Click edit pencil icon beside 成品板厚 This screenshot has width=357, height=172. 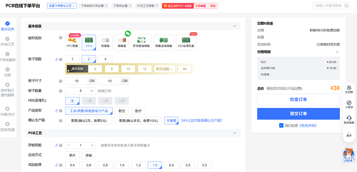(x=57, y=165)
